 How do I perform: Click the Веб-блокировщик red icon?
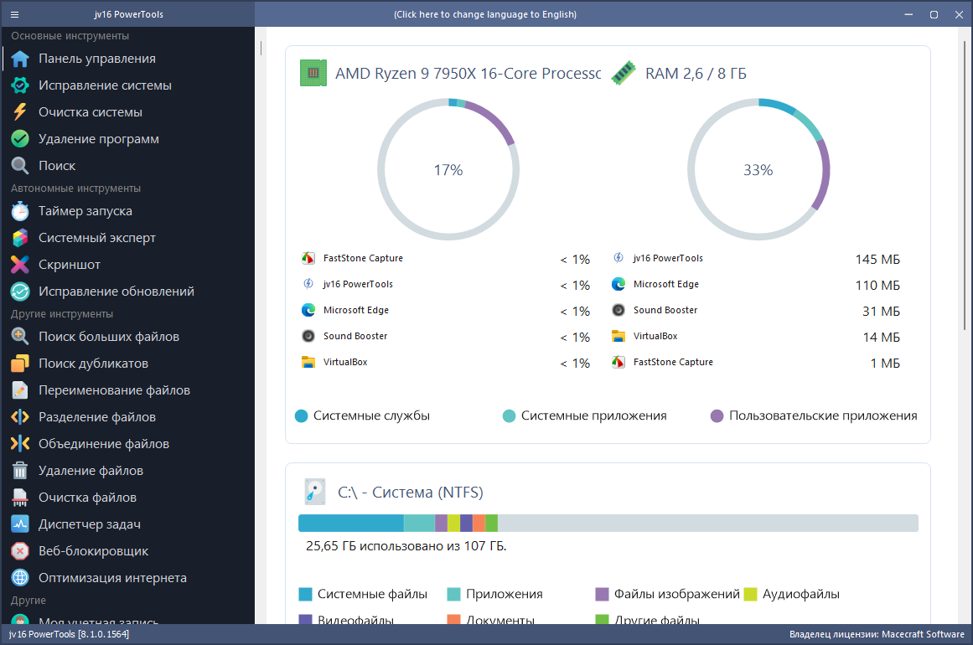coord(20,551)
